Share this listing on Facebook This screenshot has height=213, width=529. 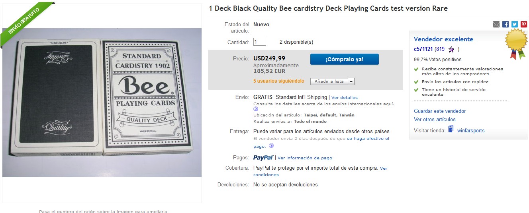(505, 24)
